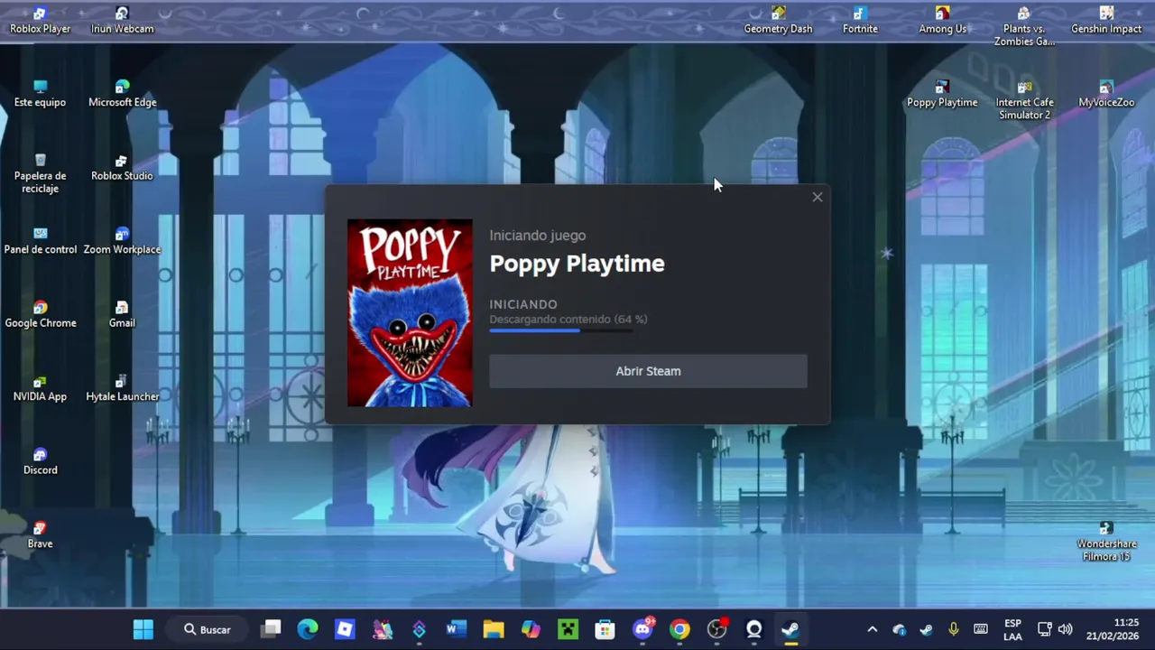The width and height of the screenshot is (1155, 650).
Task: Open the volume speaker tray icon
Action: 1066,629
